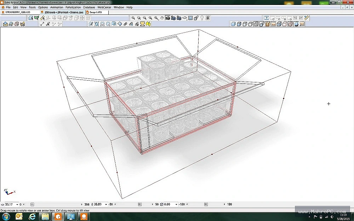Viewport: 354px width, 221px height.
Task: Open the rotation angle 33.17 dropdown
Action: [17, 204]
